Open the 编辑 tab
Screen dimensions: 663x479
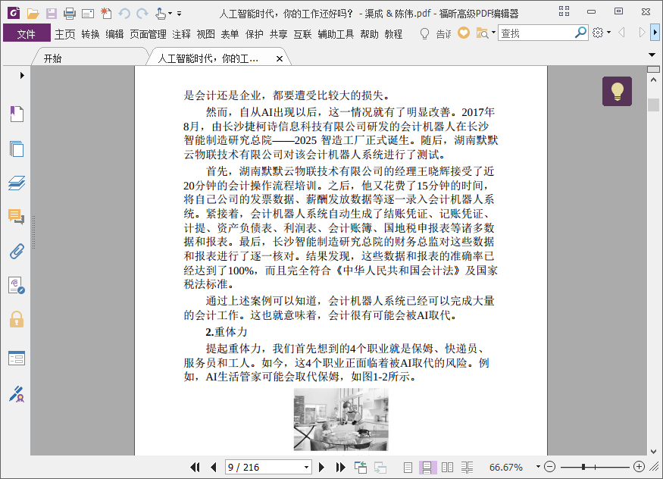pos(114,34)
